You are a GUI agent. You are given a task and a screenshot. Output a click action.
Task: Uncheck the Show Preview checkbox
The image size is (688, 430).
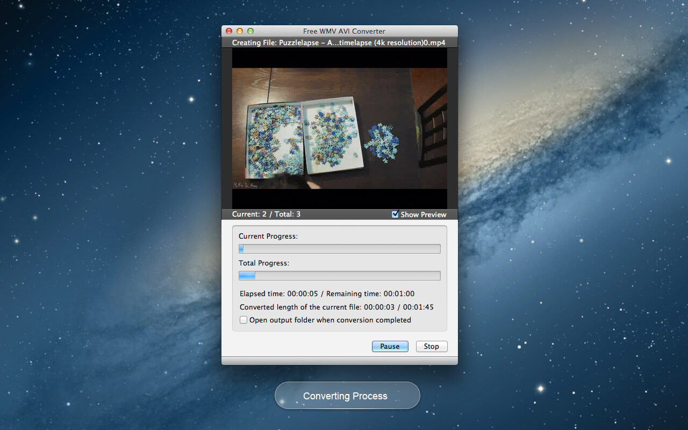pos(395,214)
